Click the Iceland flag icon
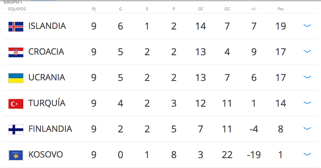321x168 pixels. [16, 26]
